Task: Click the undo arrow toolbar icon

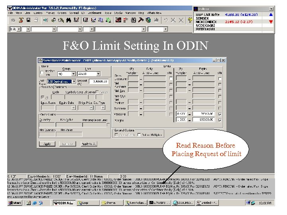Action: [166, 20]
